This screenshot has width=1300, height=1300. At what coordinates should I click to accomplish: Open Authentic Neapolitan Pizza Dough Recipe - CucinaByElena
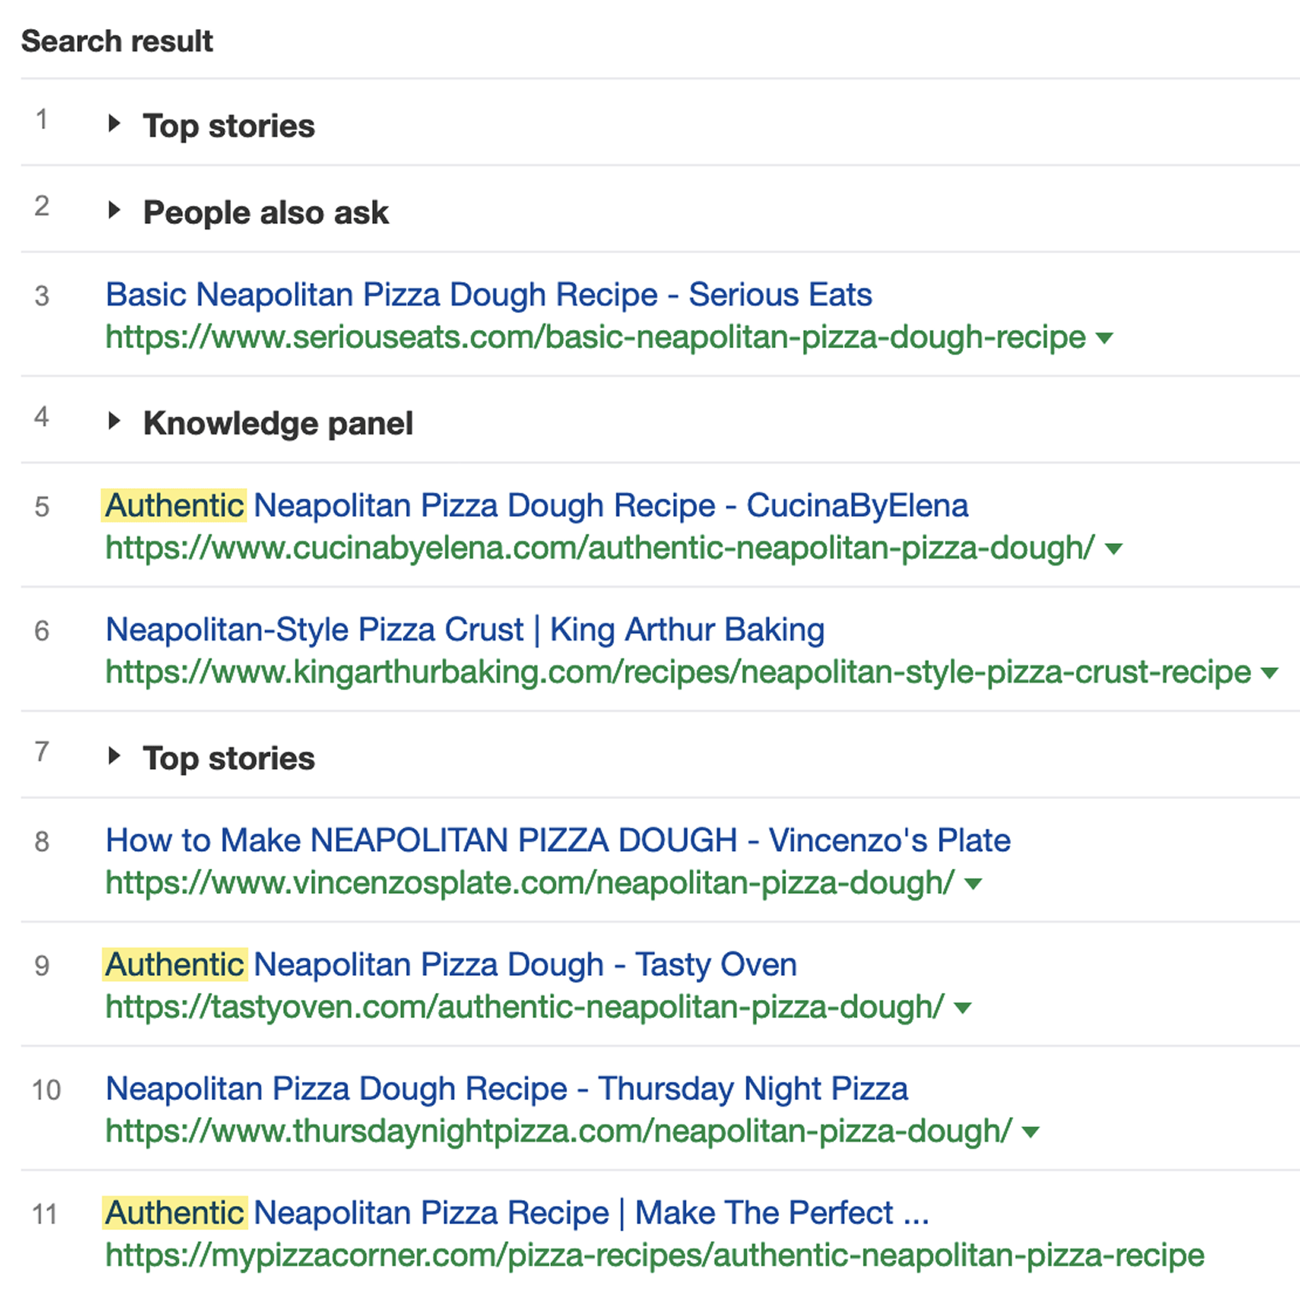click(536, 505)
